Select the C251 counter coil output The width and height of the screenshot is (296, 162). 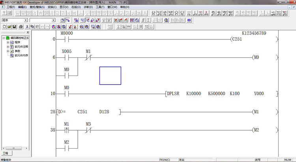254,39
